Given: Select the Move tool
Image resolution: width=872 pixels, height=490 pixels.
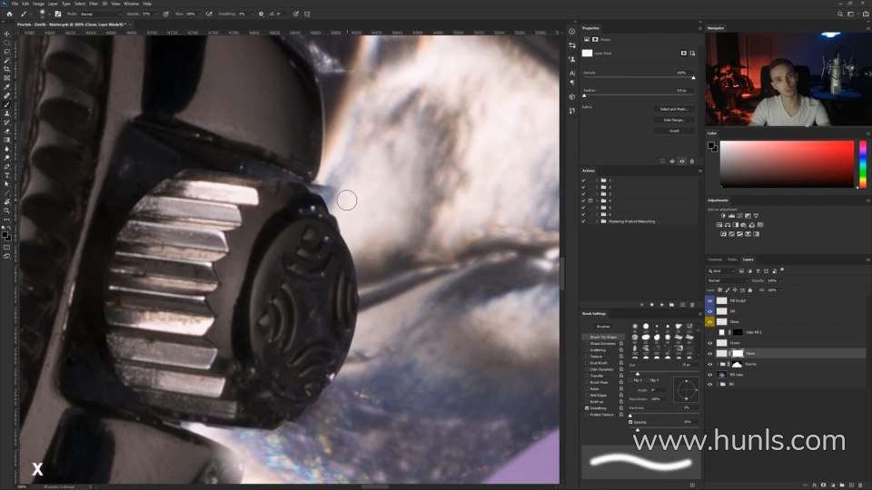Looking at the screenshot, I should pos(6,34).
